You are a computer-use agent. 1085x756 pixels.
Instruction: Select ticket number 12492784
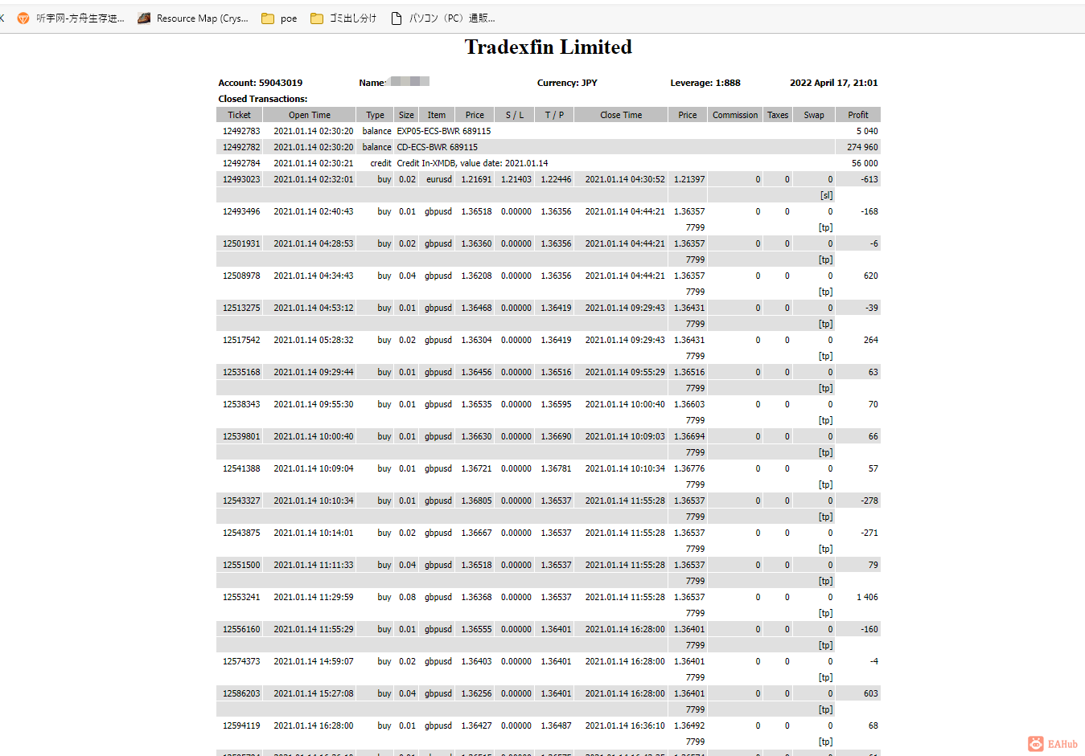(x=241, y=163)
